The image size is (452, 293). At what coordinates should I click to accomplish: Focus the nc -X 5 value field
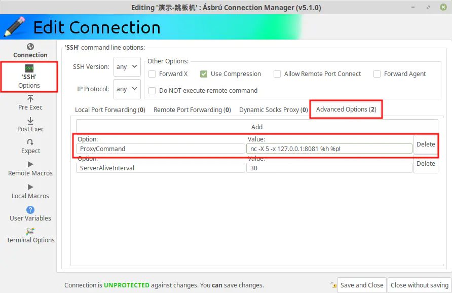[329, 149]
